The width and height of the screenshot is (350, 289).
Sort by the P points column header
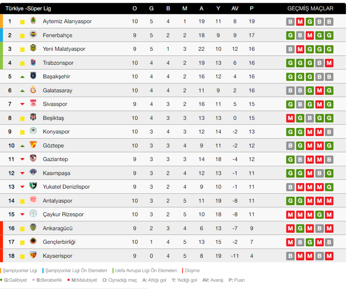251,8
